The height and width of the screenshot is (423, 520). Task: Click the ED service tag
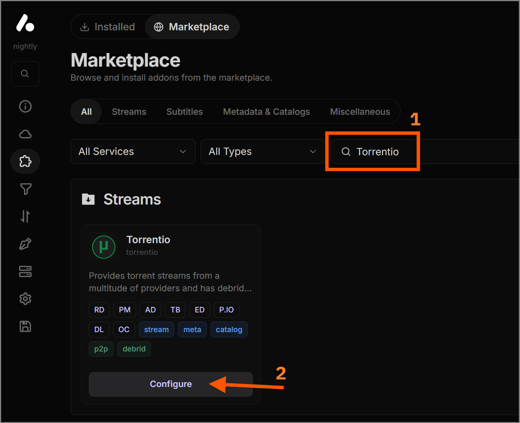coord(200,310)
